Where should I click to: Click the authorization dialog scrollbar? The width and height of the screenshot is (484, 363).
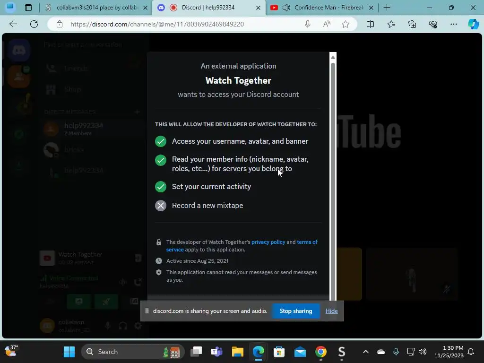333,181
